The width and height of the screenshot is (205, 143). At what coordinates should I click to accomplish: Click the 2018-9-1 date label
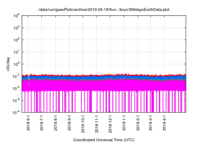click(x=69, y=123)
